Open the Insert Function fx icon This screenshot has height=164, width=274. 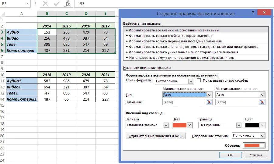click(67, 4)
